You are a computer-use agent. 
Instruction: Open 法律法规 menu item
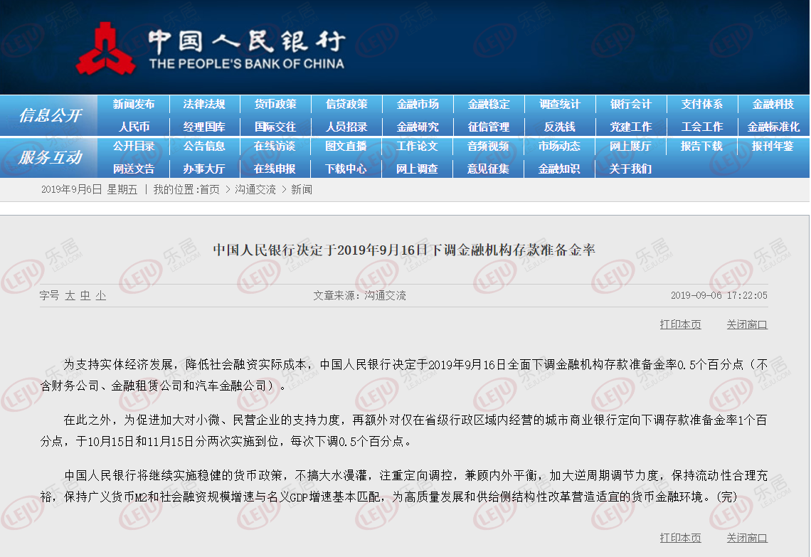pos(204,104)
